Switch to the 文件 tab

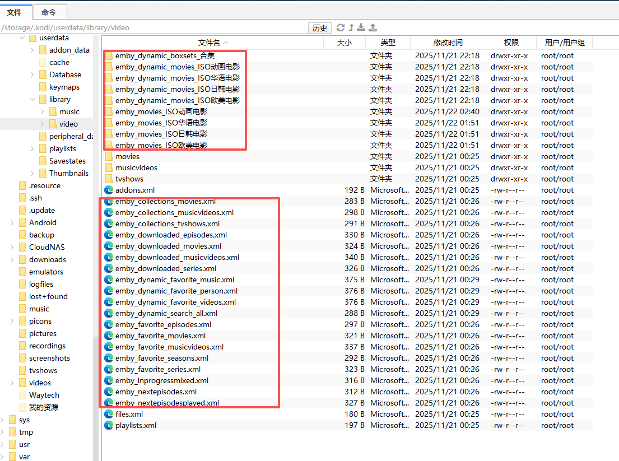tap(15, 12)
